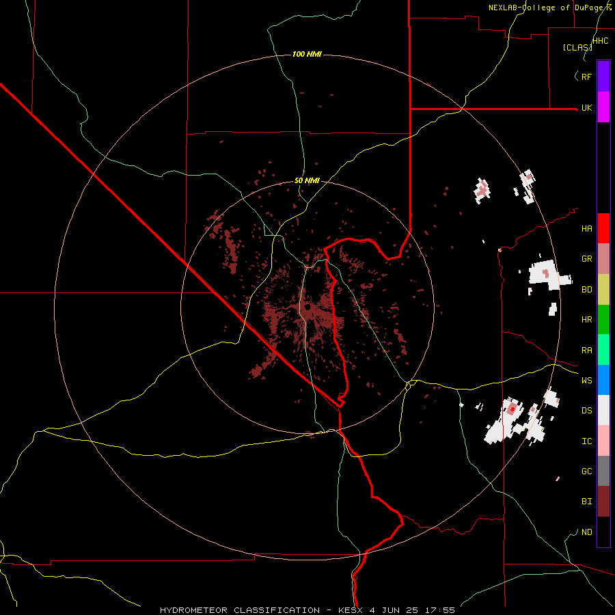The height and width of the screenshot is (615, 615).
Task: Click the 50 NMI range ring label
Action: coord(307,180)
